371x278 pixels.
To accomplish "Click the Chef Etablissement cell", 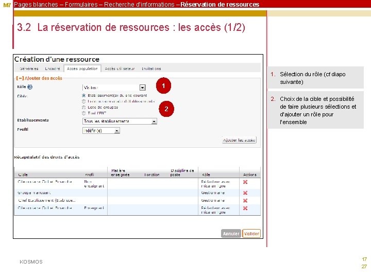I will (47, 200).
